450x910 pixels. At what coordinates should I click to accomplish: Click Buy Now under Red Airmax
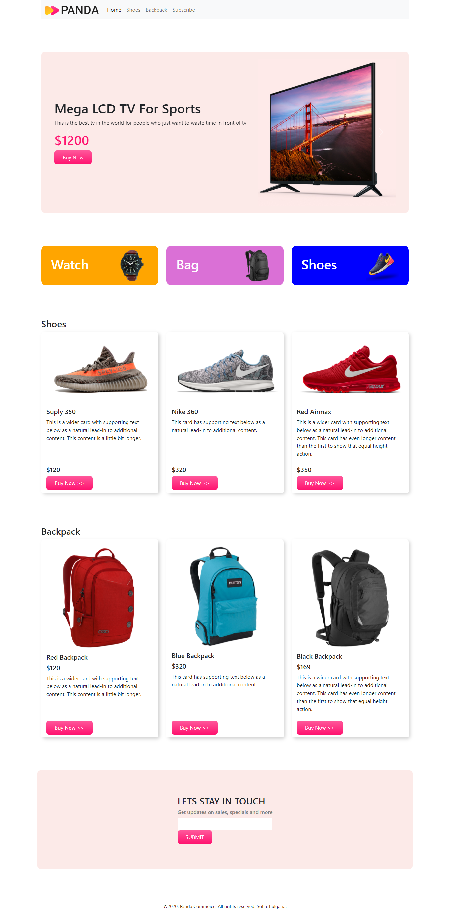point(320,483)
